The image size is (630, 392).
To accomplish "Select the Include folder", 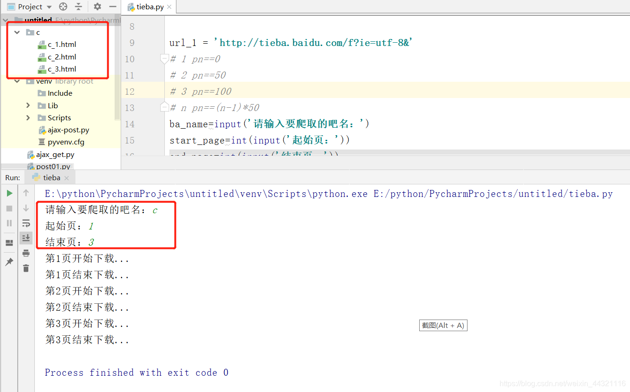I will click(x=60, y=93).
